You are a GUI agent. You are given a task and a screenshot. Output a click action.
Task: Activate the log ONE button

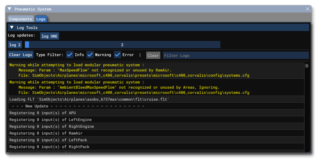click(50, 36)
